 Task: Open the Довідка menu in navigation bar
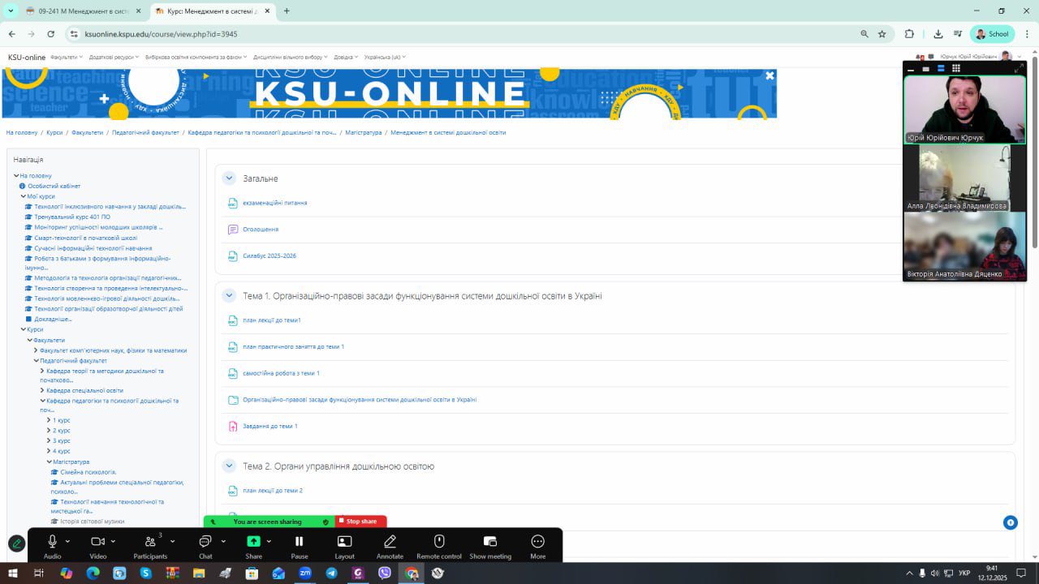click(346, 58)
